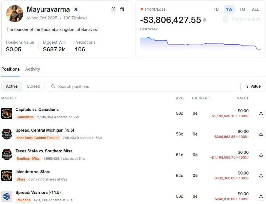Click Mayuravarma's profile avatar
This screenshot has width=266, height=204.
click(14, 13)
